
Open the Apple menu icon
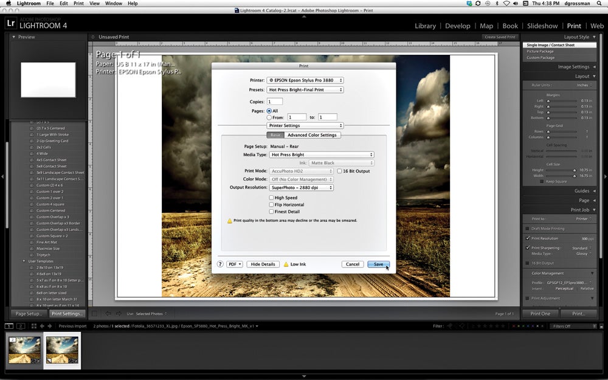[x=8, y=4]
